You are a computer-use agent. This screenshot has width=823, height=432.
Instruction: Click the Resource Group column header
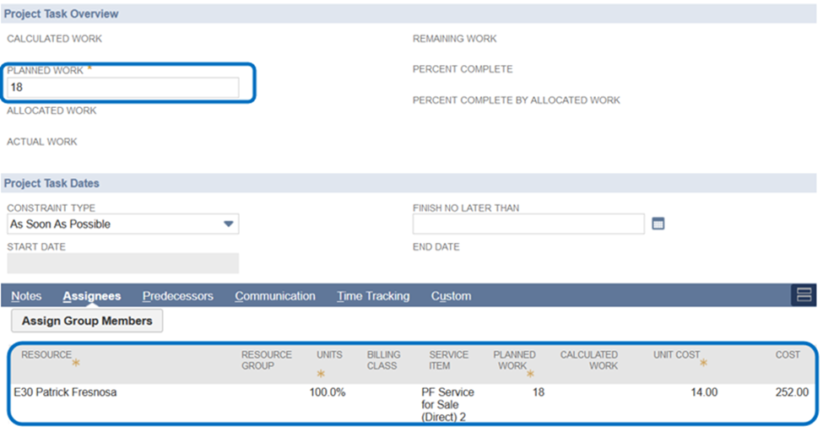coord(266,360)
